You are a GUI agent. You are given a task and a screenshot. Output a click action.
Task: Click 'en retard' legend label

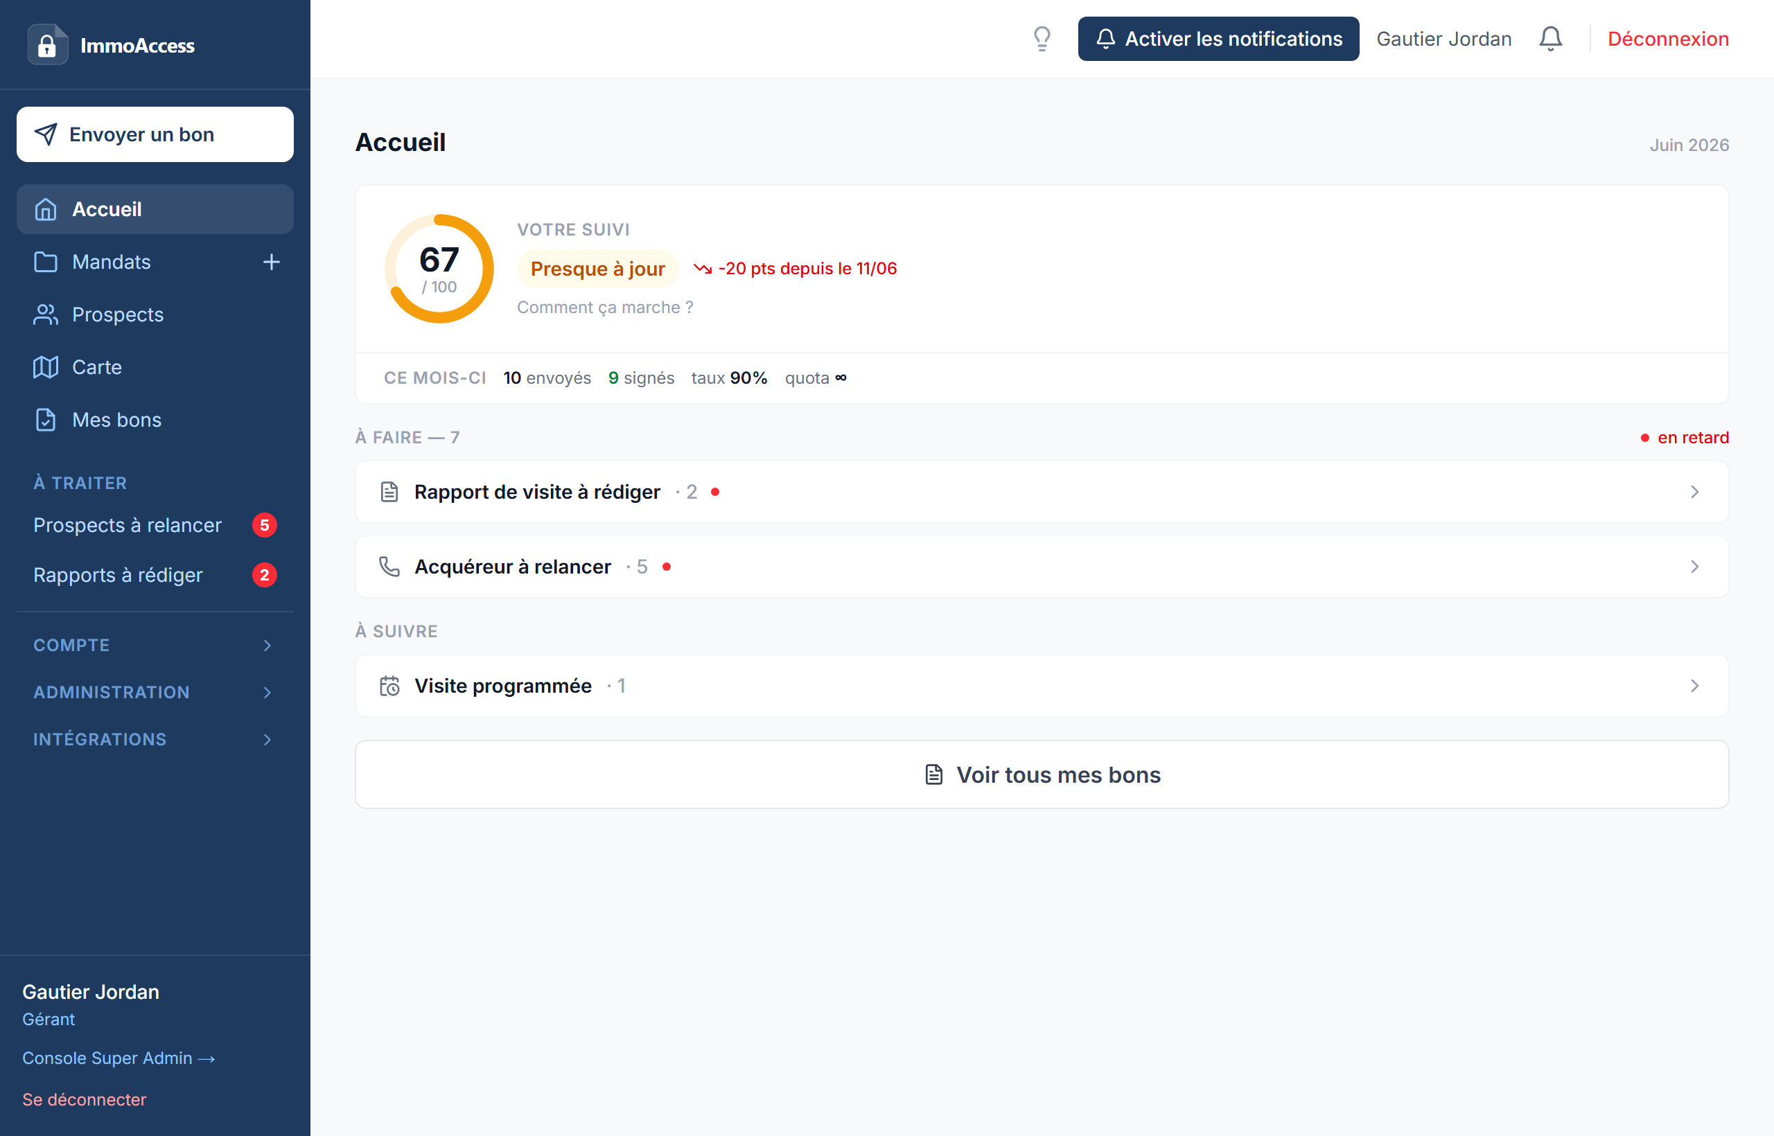pos(1693,438)
